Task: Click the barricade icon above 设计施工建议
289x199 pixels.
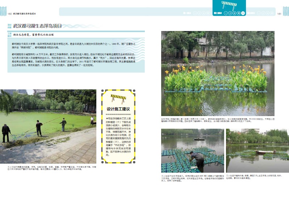Action: point(118,98)
